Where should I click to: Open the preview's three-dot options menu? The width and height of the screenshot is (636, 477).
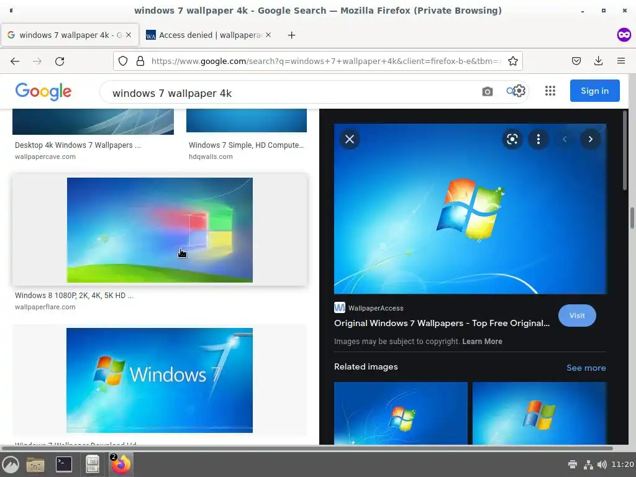coord(538,139)
